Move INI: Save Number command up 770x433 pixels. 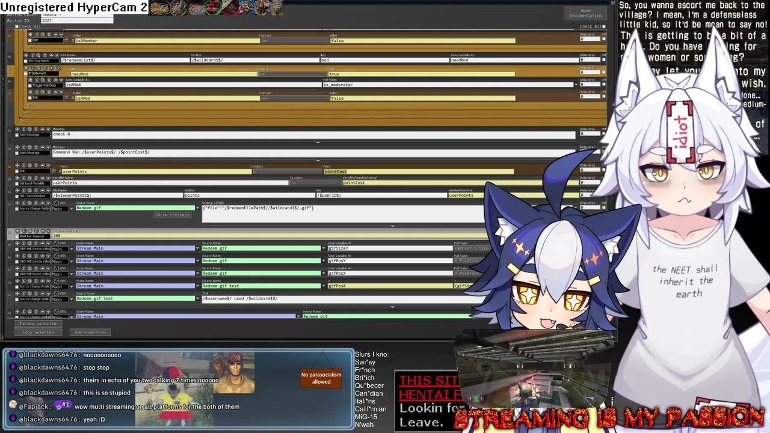(43, 190)
